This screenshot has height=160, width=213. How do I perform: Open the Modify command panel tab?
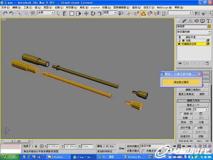(x=184, y=21)
